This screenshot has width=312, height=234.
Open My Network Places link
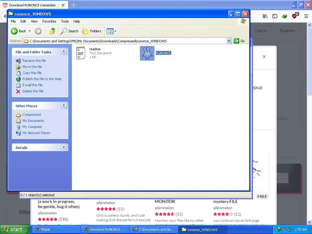click(36, 133)
